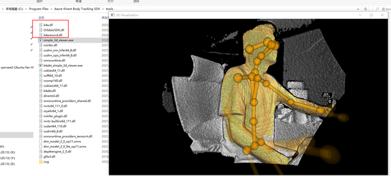Select the k4arecord.dll file entry
The width and height of the screenshot is (391, 176).
pyautogui.click(x=51, y=35)
